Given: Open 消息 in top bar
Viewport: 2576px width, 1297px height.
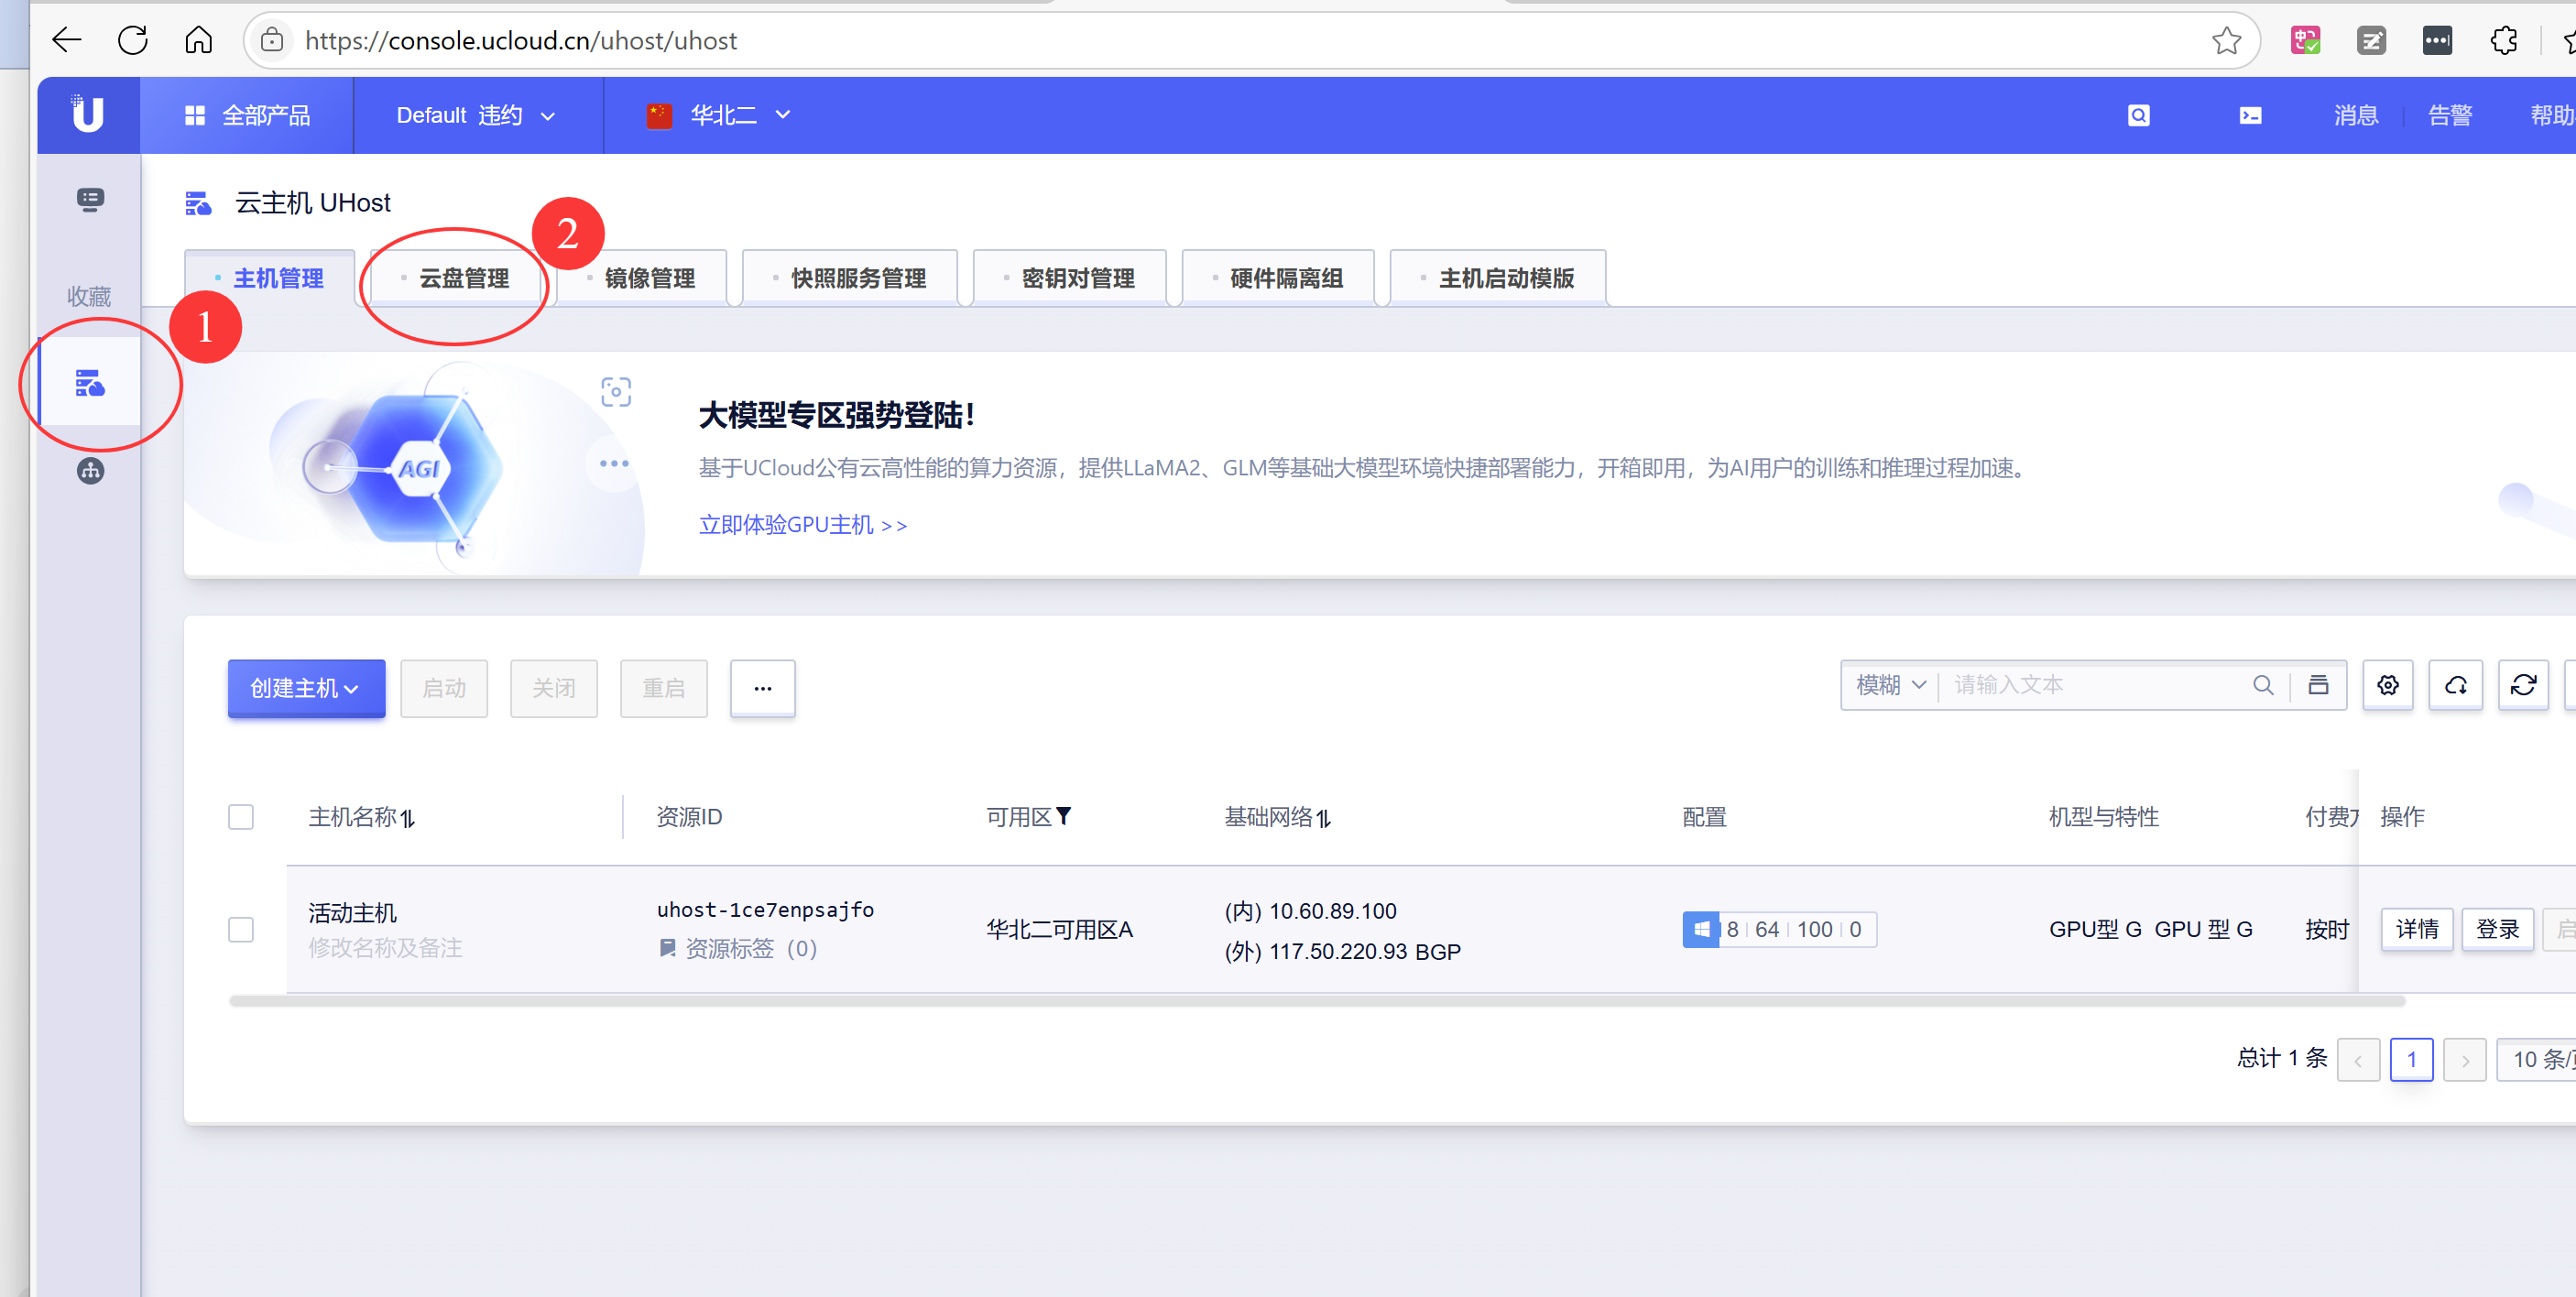Looking at the screenshot, I should [2356, 116].
